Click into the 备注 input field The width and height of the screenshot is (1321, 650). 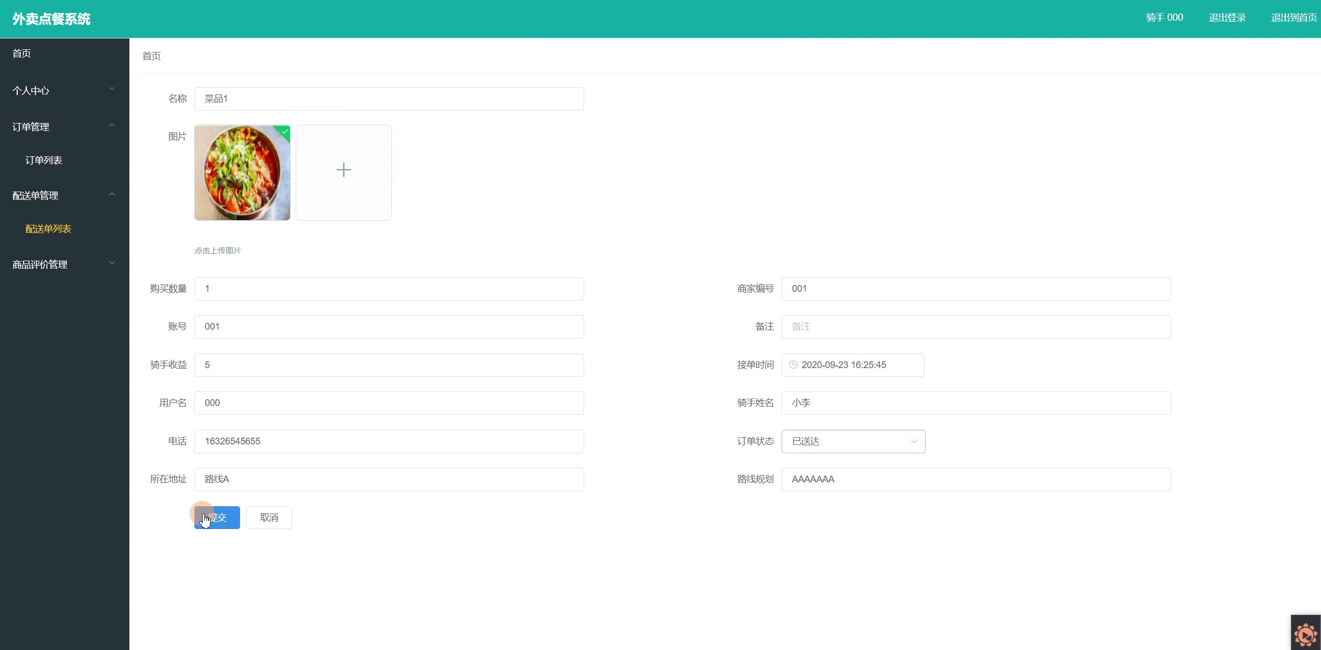pos(975,327)
